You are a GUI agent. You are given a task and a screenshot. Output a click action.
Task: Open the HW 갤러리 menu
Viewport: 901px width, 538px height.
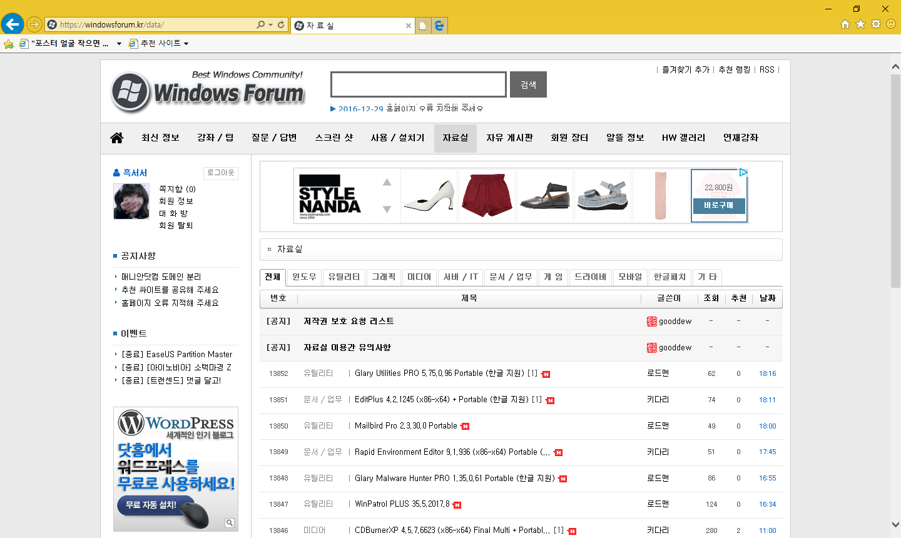click(x=683, y=138)
